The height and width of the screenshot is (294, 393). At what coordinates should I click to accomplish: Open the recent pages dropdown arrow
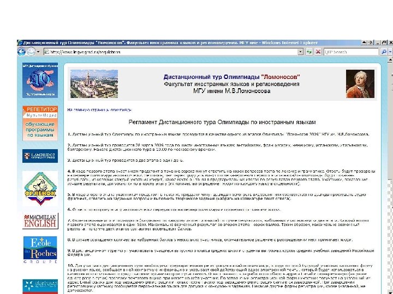pyautogui.click(x=38, y=52)
